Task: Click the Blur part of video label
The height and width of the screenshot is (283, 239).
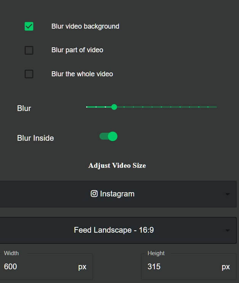Action: pos(77,50)
